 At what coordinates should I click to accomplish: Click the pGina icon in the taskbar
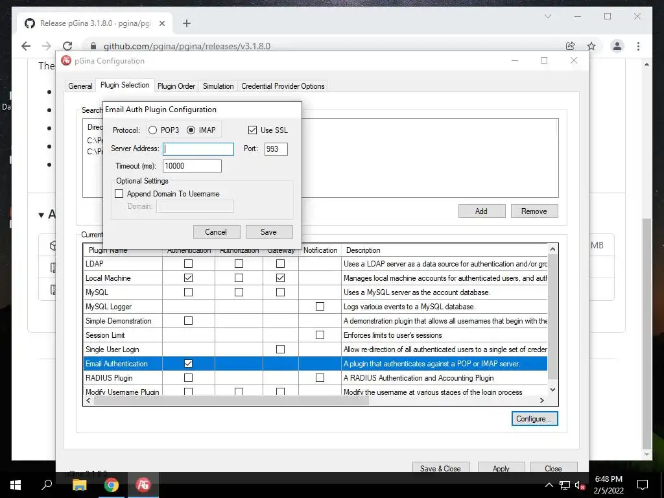coord(143,485)
